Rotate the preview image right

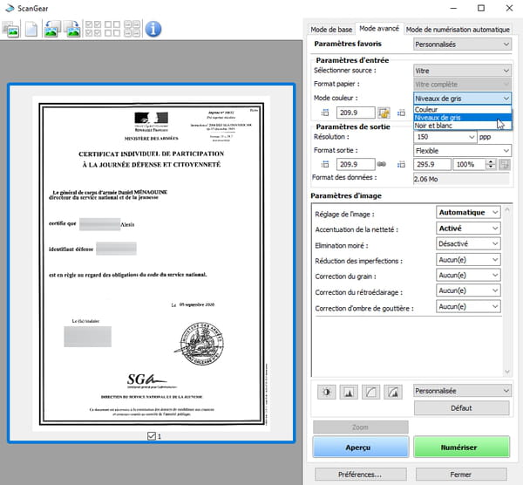[x=72, y=29]
